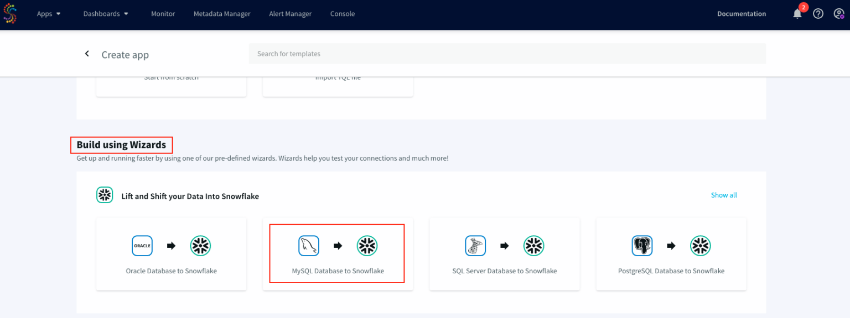Click the PostgreSQL elephant icon
Screen dimensions: 850x318
coord(642,246)
